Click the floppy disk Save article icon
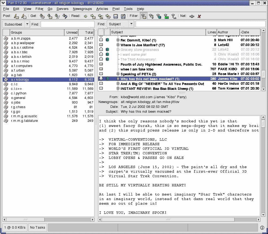 coord(116,16)
